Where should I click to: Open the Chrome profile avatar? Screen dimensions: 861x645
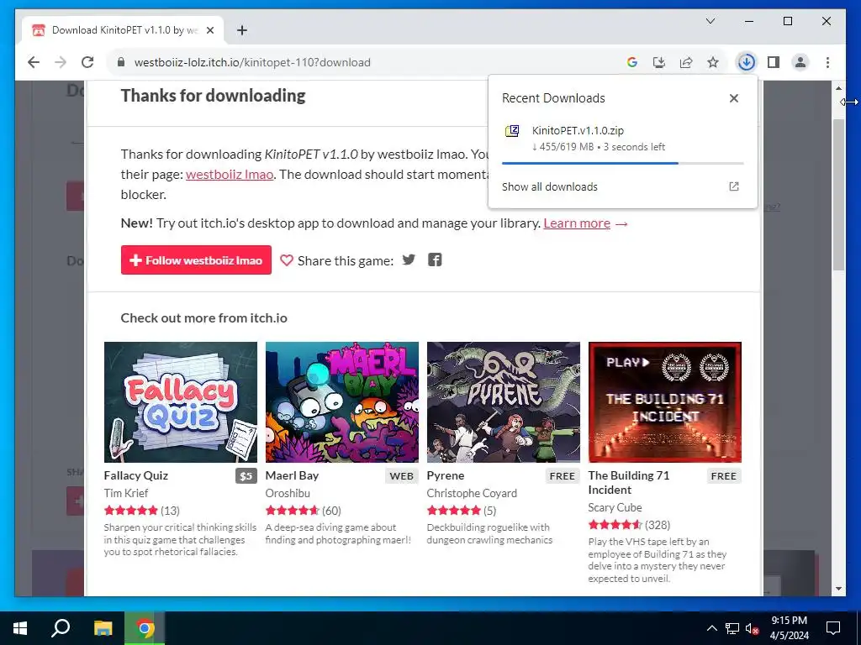coord(800,62)
